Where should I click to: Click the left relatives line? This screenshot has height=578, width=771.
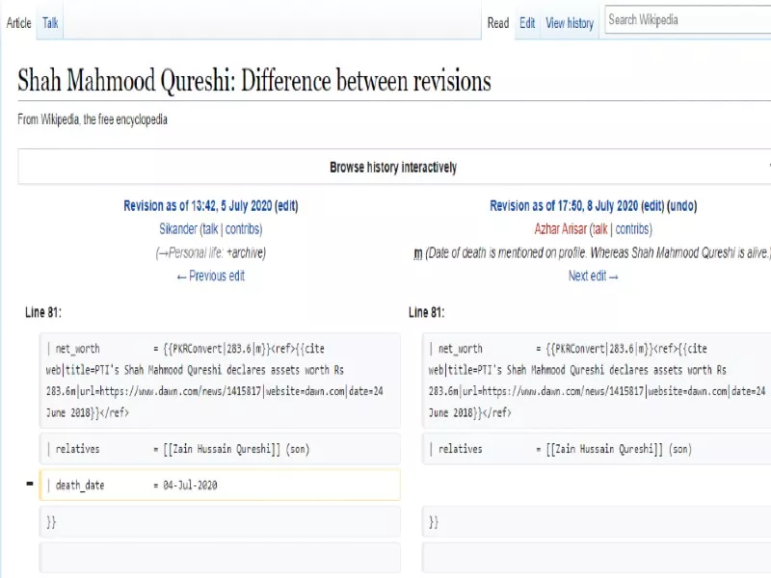point(220,449)
